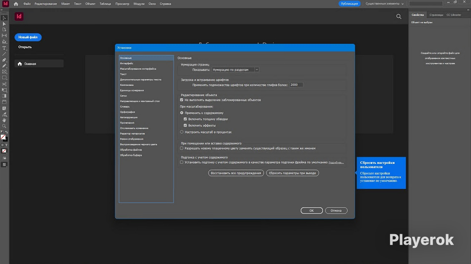Image resolution: width=471 pixels, height=264 pixels.
Task: Open the Таблица menu
Action: point(105,4)
